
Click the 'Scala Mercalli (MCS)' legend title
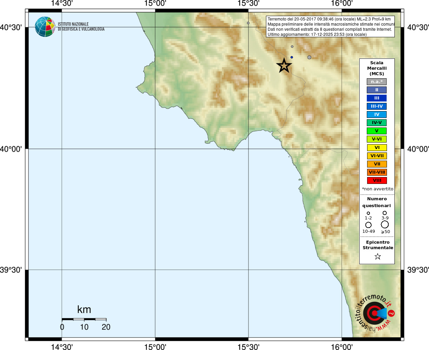377,68
